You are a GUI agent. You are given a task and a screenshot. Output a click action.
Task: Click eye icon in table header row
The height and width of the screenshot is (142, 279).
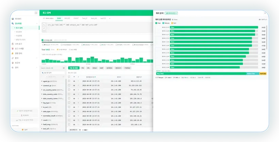(x=74, y=77)
